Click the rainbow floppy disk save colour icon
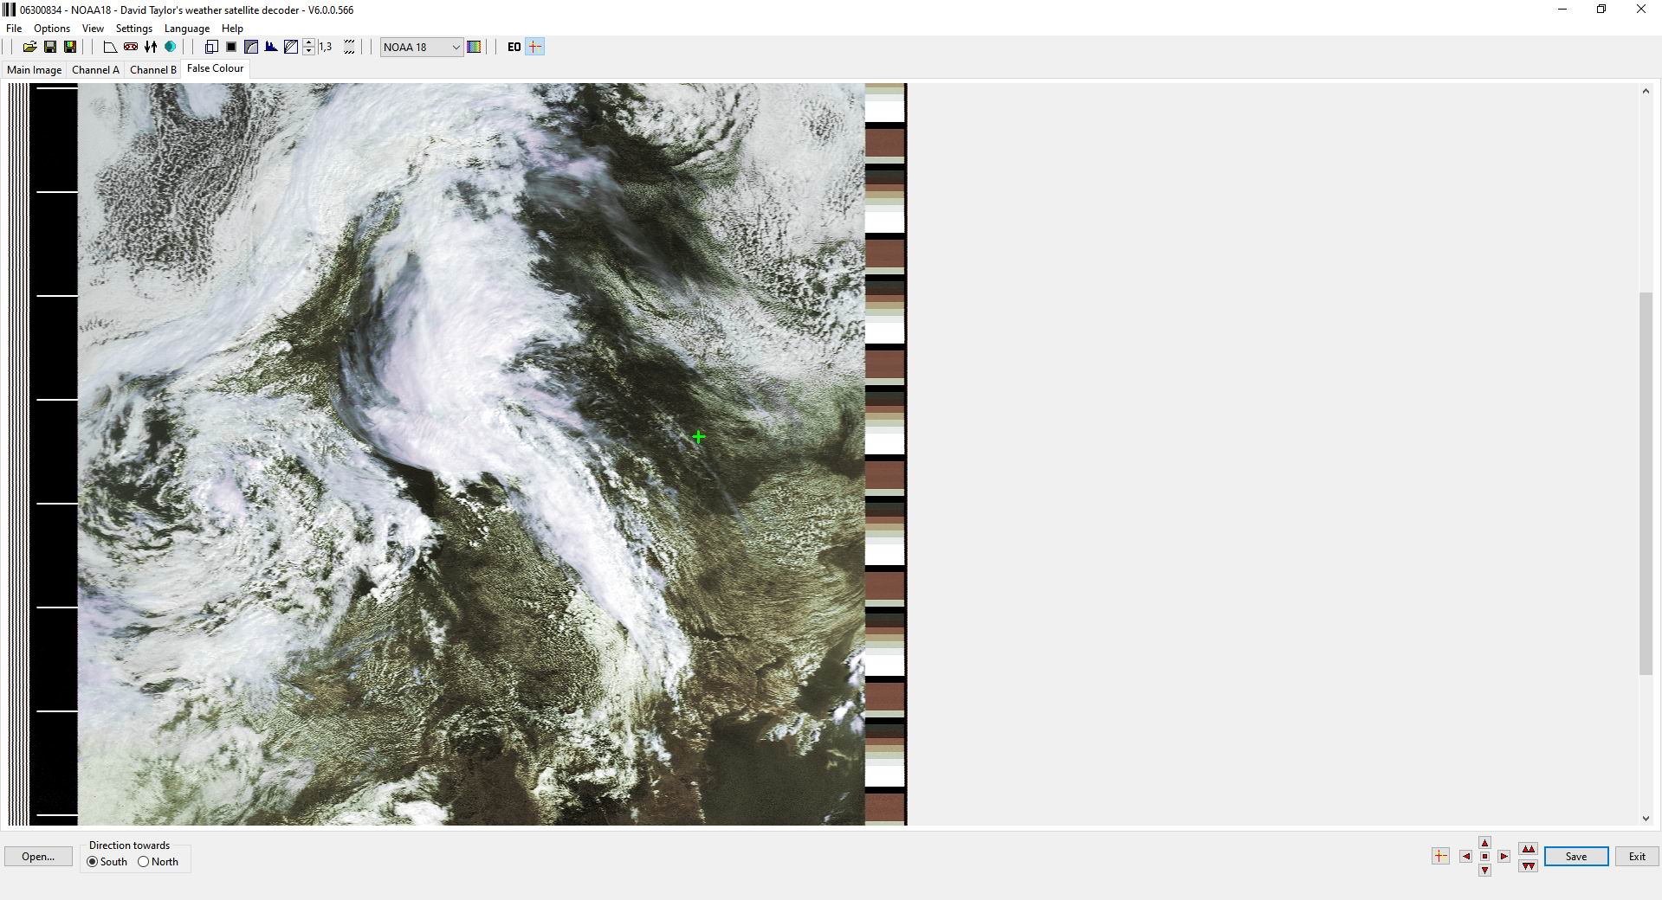Image resolution: width=1662 pixels, height=900 pixels. pos(70,47)
